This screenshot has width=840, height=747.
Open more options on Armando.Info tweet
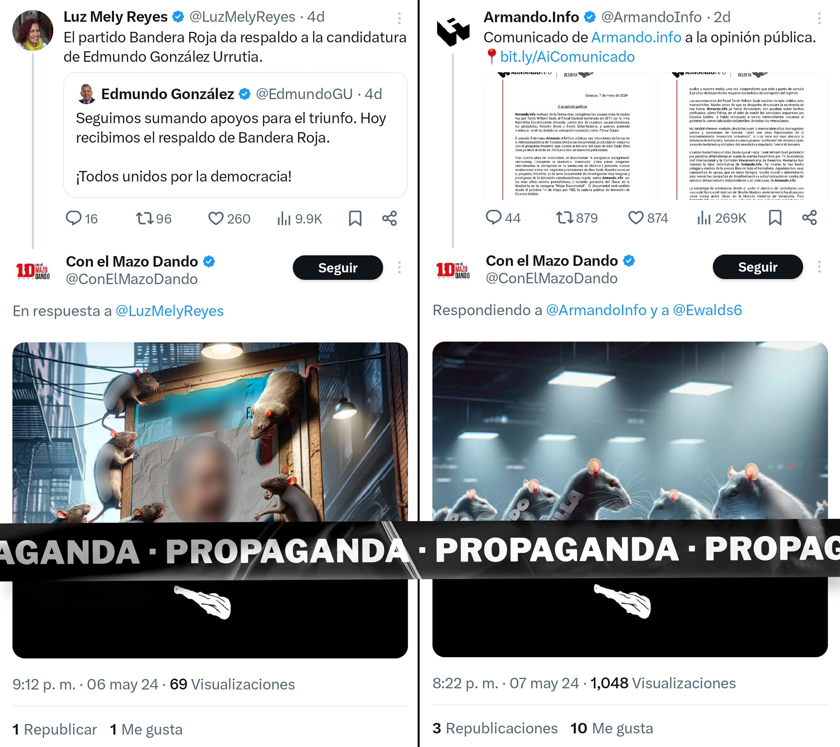819,18
